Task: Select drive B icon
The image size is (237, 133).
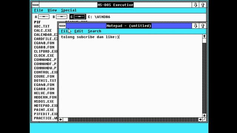Action: tap(60, 17)
